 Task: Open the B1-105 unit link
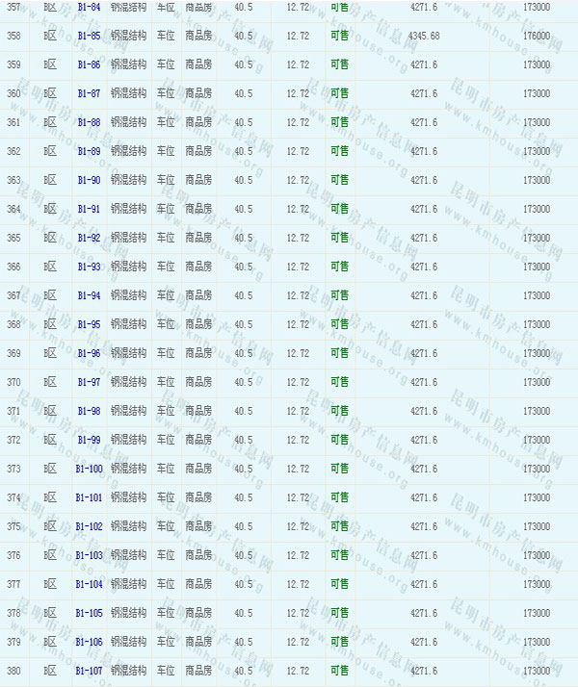89,613
